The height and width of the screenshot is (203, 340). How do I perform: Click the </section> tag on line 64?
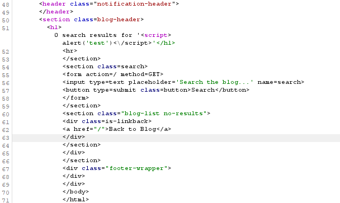pyautogui.click(x=82, y=145)
